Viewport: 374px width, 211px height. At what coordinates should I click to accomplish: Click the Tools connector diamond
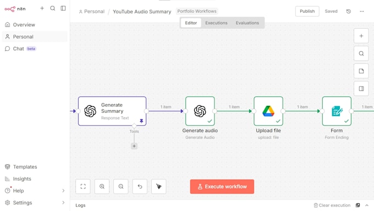(x=134, y=126)
